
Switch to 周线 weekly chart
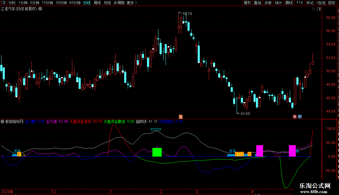tap(97, 3)
